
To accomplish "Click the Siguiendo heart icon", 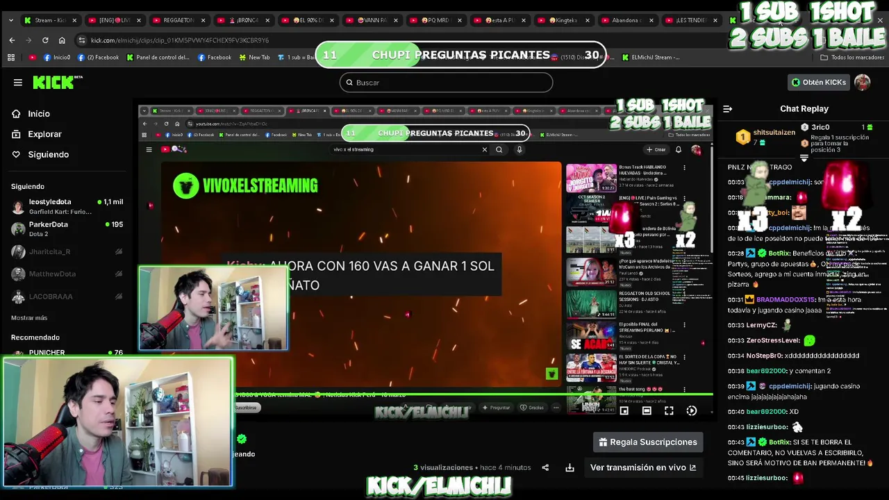I will (16, 154).
